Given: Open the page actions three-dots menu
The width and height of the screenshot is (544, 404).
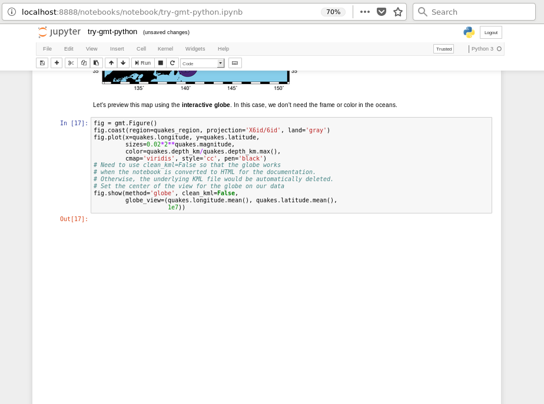Looking at the screenshot, I should click(x=364, y=12).
